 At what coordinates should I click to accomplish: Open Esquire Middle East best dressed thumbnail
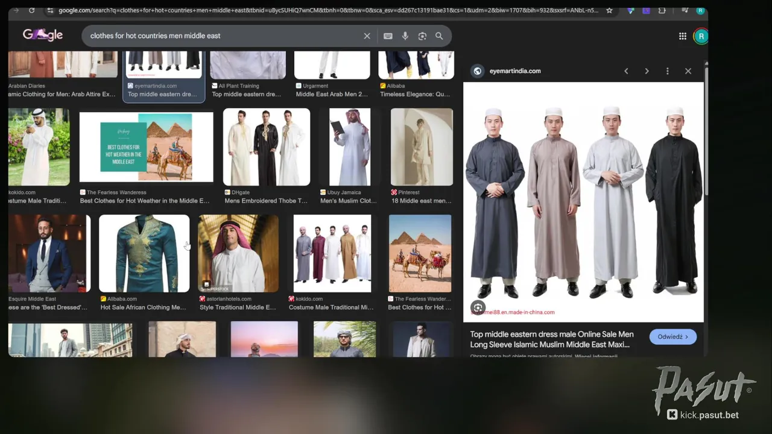click(49, 253)
